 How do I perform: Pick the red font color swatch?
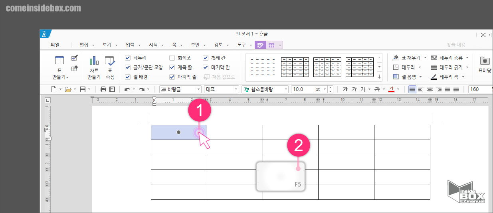pyautogui.click(x=392, y=89)
